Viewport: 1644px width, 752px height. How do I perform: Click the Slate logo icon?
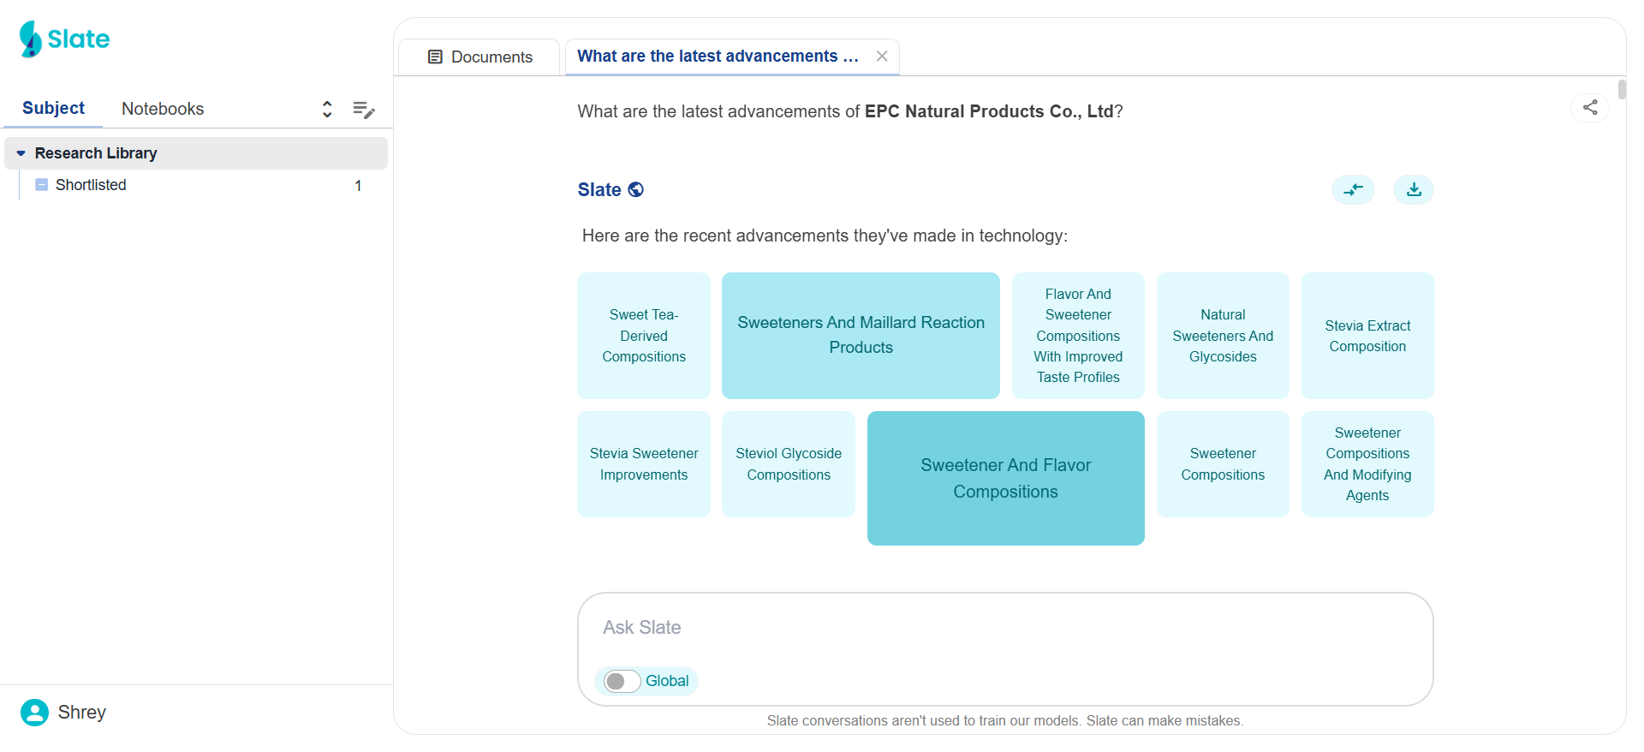pos(32,39)
